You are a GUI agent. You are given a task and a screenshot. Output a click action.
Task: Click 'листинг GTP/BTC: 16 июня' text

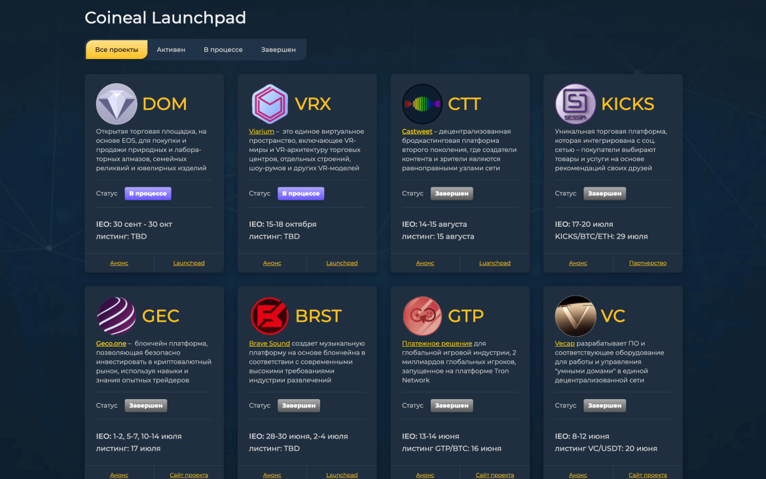click(x=451, y=449)
